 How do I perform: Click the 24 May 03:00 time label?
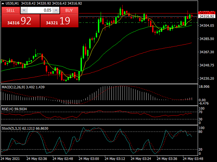(89, 159)
